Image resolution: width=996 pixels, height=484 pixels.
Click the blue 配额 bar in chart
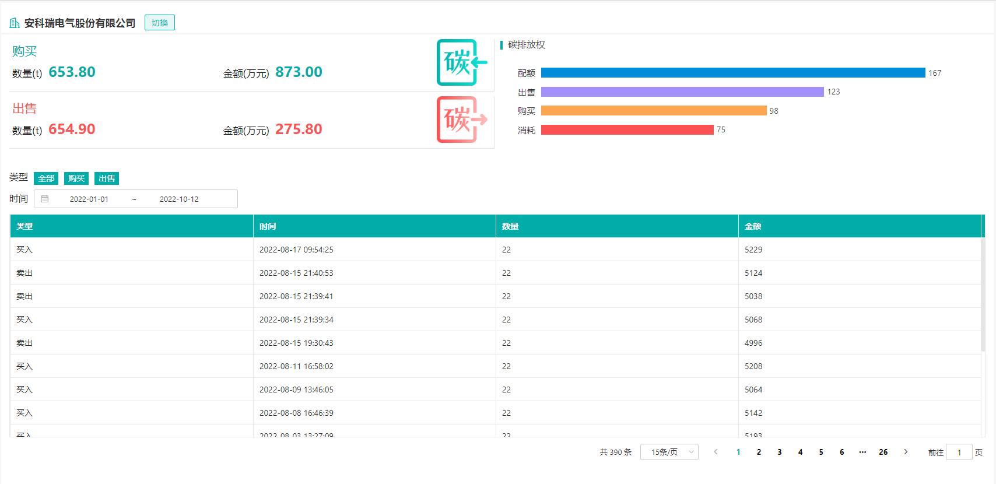point(732,73)
